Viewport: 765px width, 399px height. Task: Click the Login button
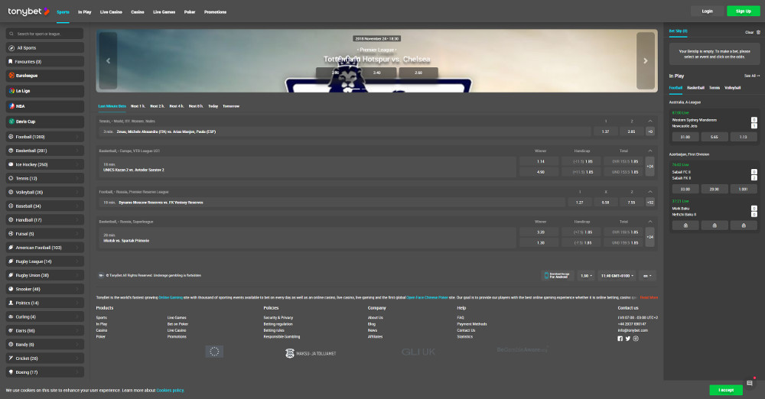[x=708, y=11]
